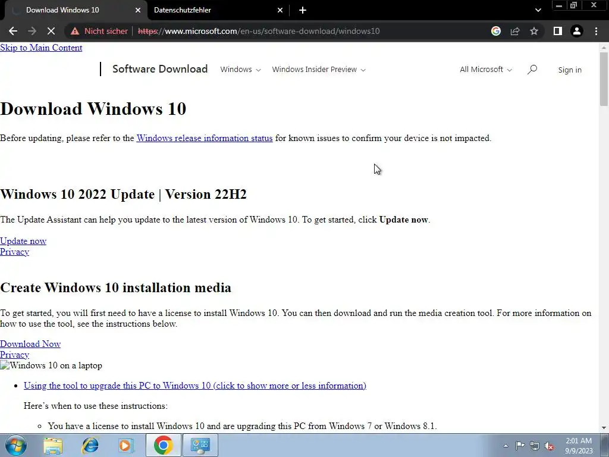The width and height of the screenshot is (609, 457).
Task: Launch Internet Explorer from taskbar
Action: (x=90, y=445)
